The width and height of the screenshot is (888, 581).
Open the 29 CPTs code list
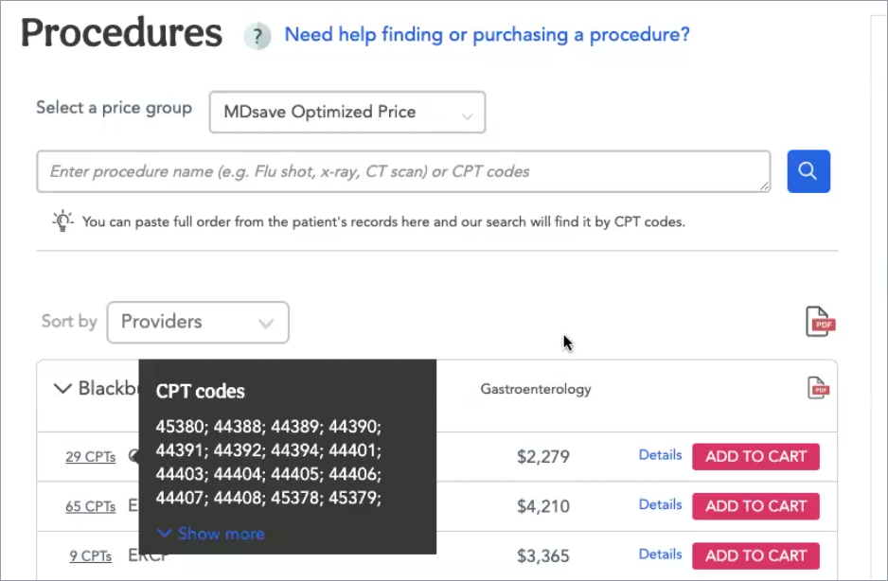(91, 456)
